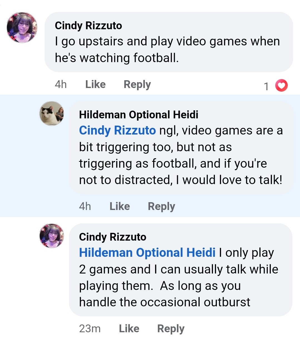Open the blue Hildeman Optional Heidi mention link
The width and height of the screenshot is (300, 342).
pos(147,253)
